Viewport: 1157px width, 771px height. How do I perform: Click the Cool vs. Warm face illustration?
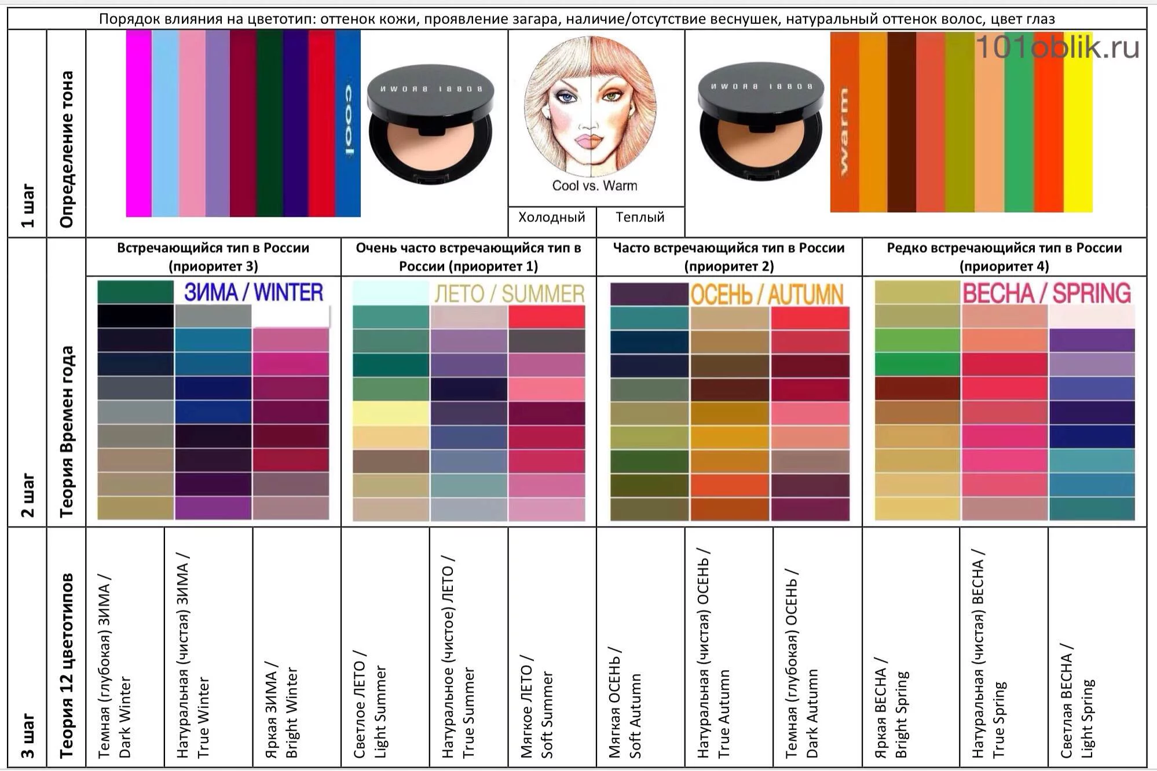pyautogui.click(x=591, y=106)
